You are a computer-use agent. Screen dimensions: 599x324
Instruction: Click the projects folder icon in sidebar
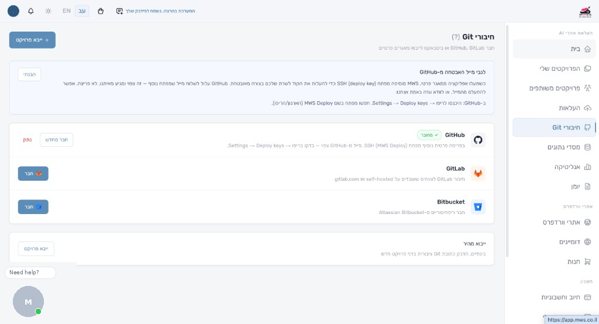pos(587,68)
